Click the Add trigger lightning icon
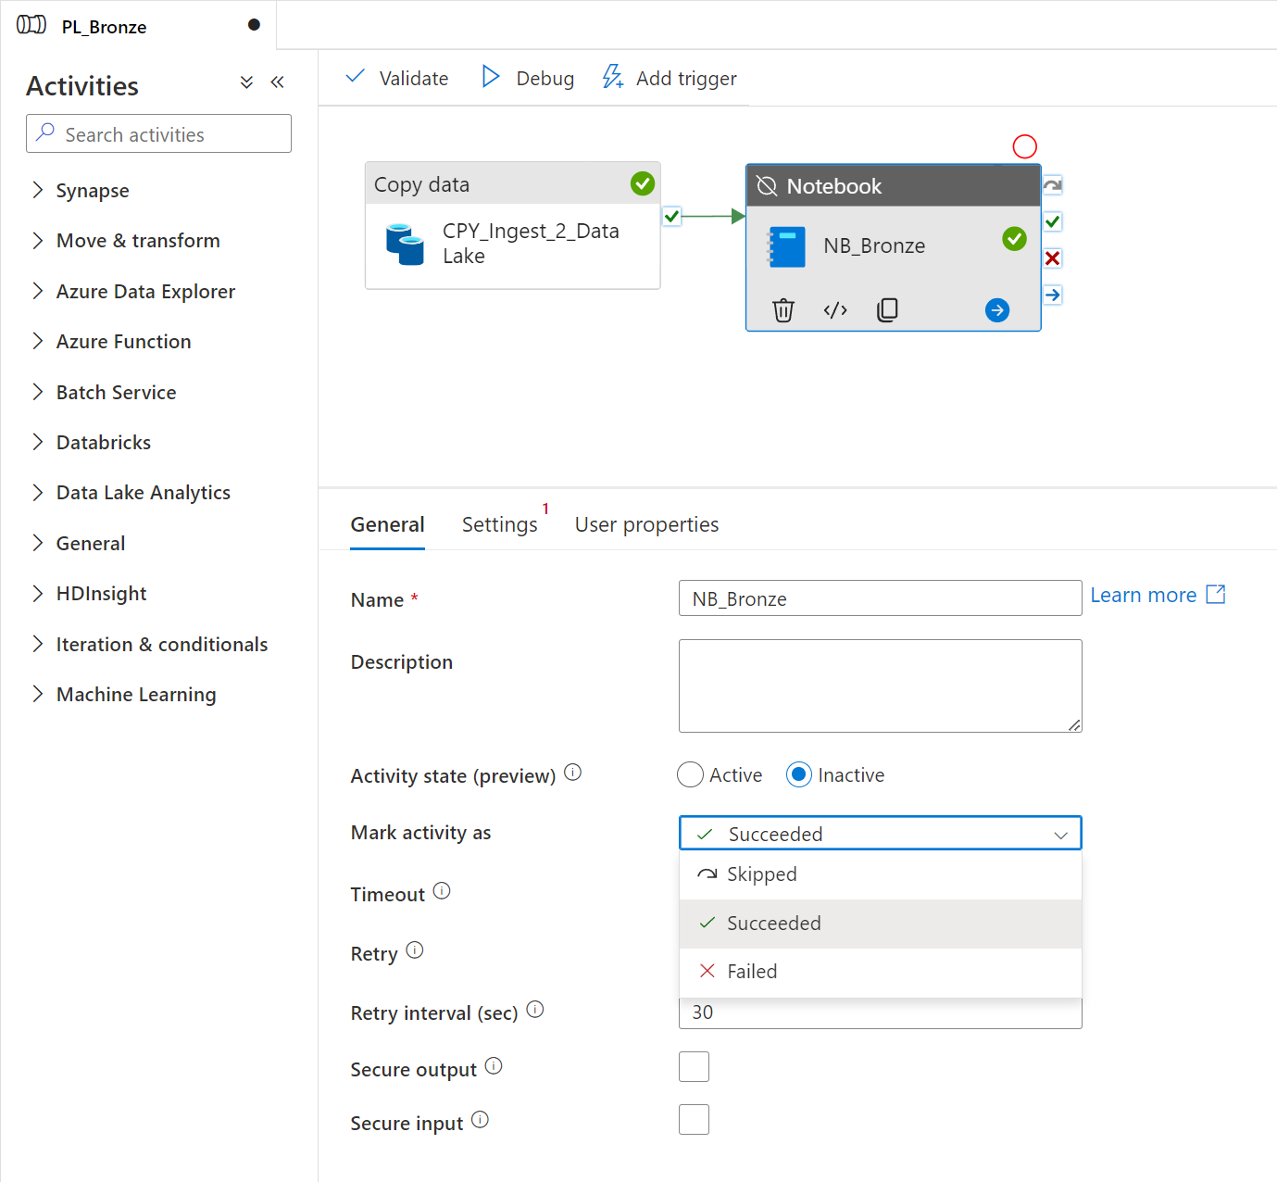1277x1182 pixels. click(x=612, y=77)
